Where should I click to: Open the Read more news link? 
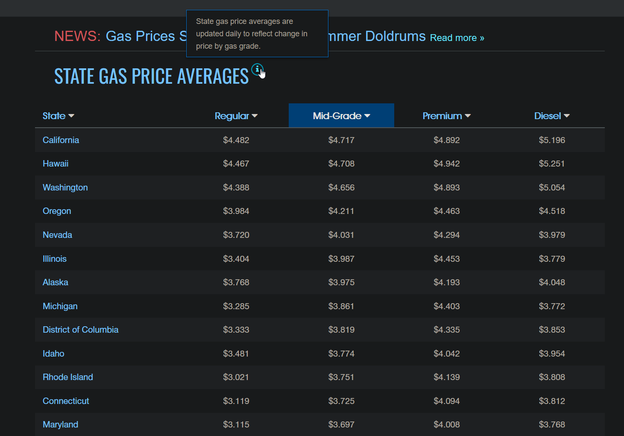tap(457, 38)
